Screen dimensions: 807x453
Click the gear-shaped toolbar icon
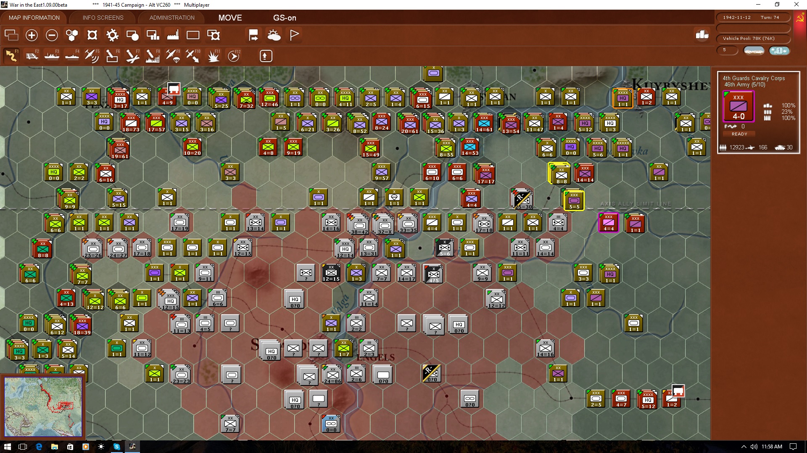112,35
